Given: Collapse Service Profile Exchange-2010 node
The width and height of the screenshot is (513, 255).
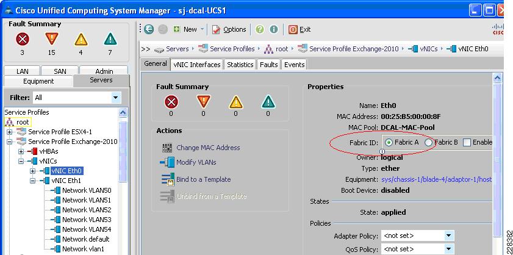Looking at the screenshot, I should coord(10,142).
